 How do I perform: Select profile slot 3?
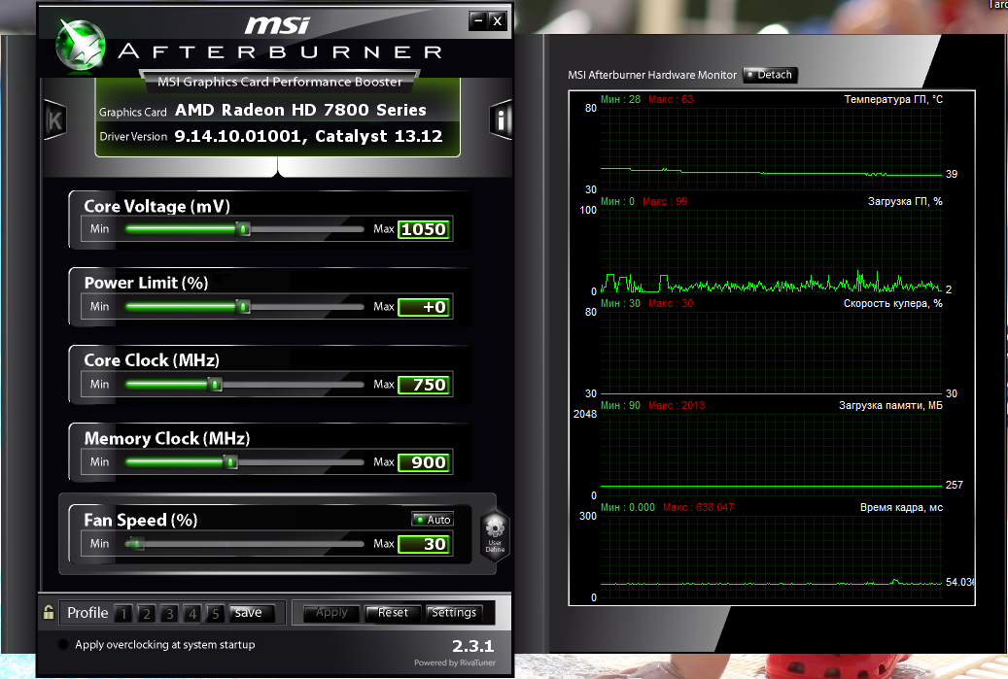[x=170, y=614]
